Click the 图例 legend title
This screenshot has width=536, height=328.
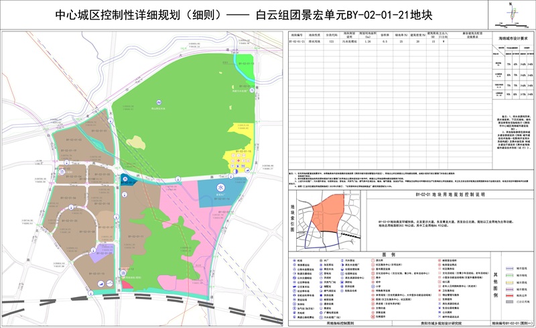(389, 255)
